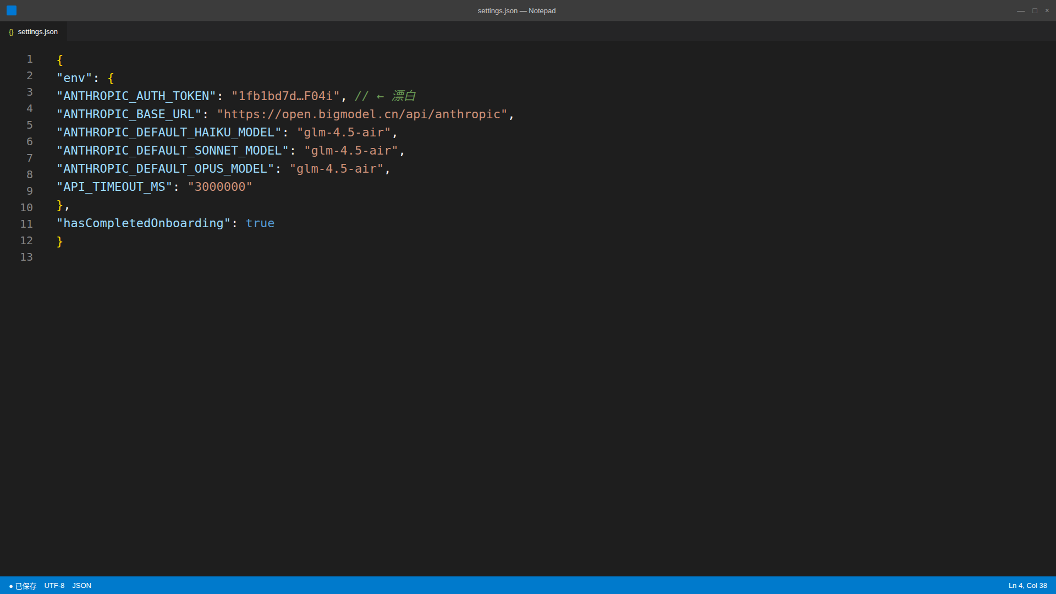Click the comment text 漂白
This screenshot has height=594, width=1056.
point(404,96)
